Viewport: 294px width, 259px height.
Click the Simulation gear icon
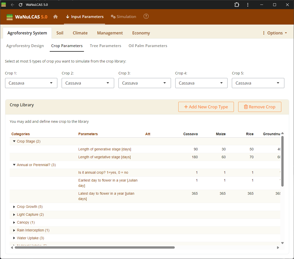[113, 16]
